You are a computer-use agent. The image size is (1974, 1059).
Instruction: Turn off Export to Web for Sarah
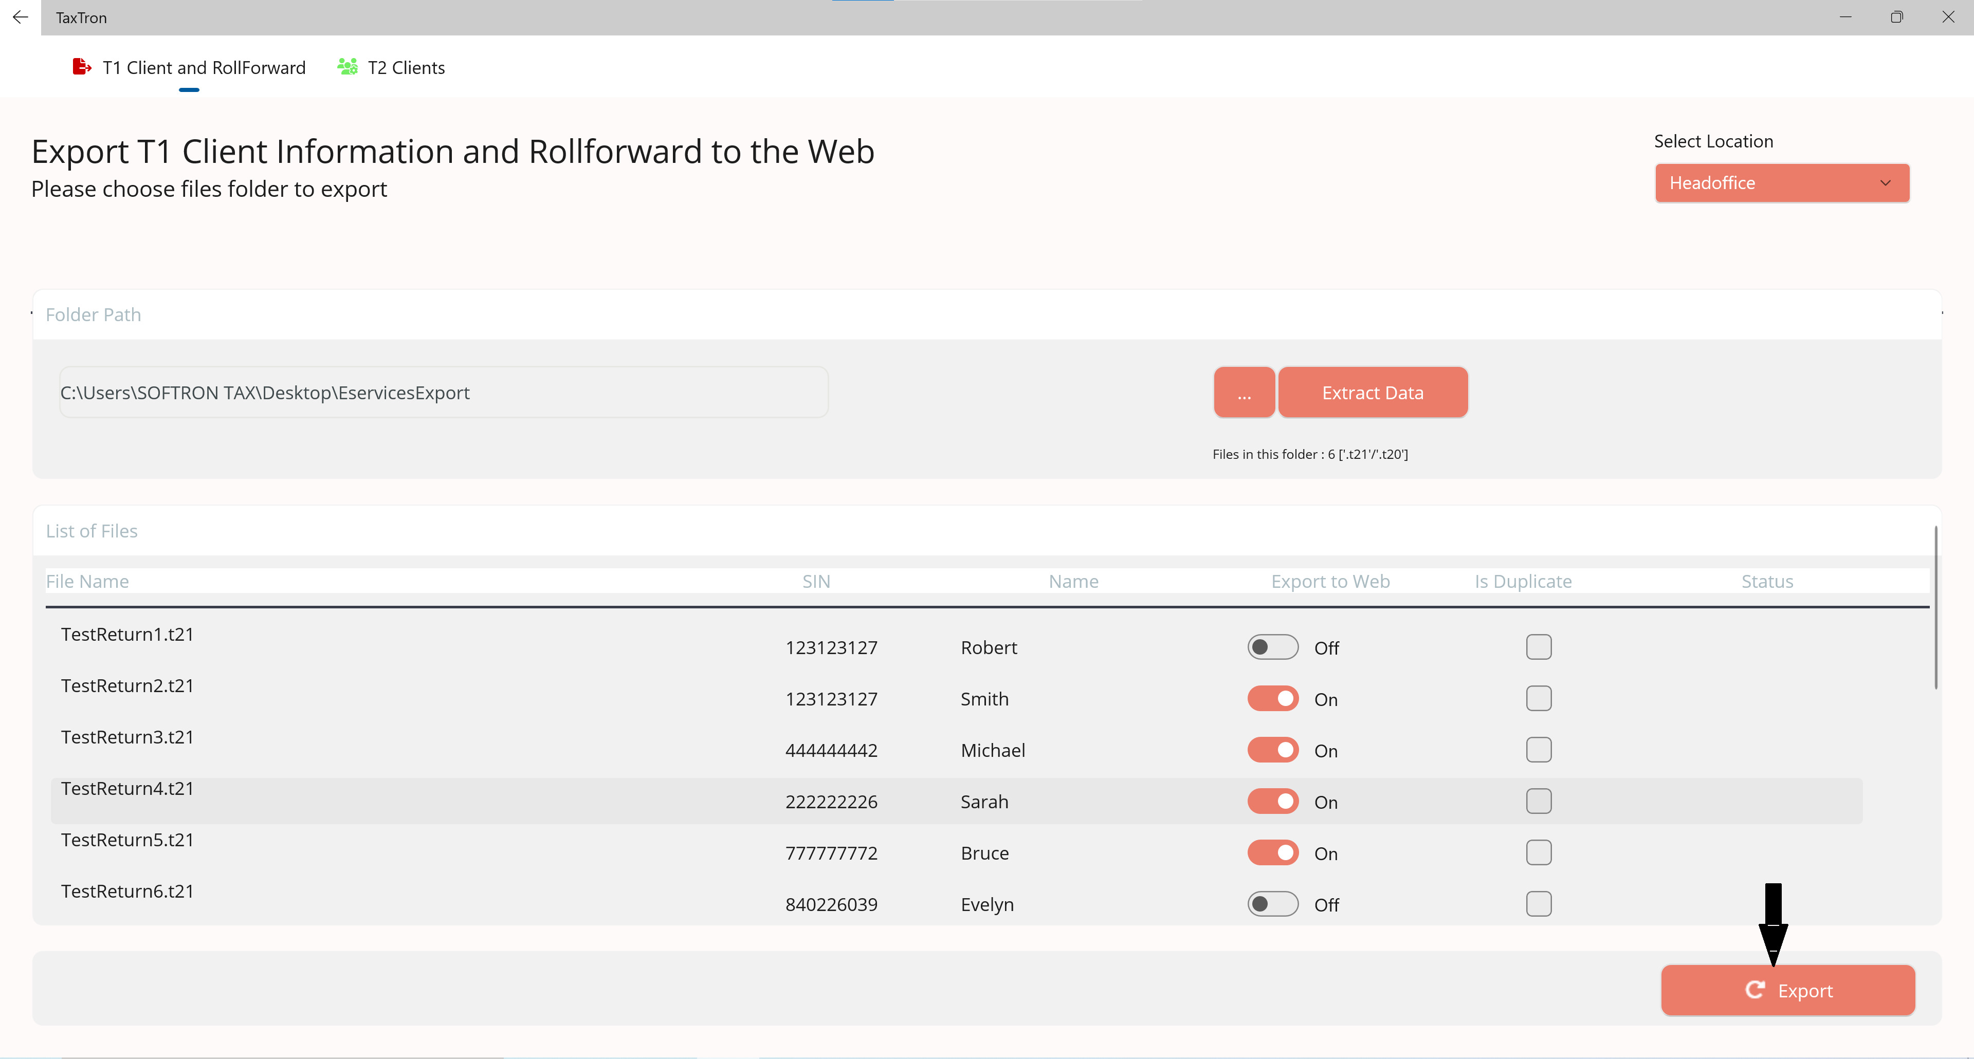point(1273,801)
